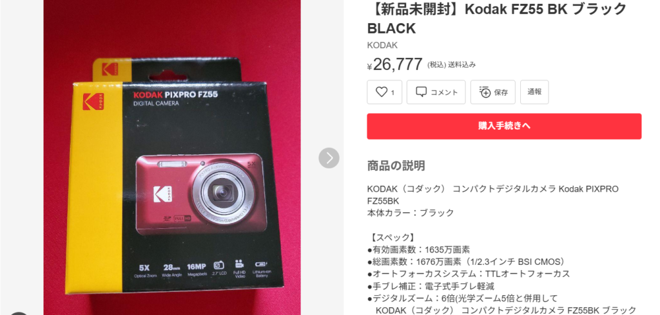Click the 保存 save button label
660x315 pixels.
(501, 93)
